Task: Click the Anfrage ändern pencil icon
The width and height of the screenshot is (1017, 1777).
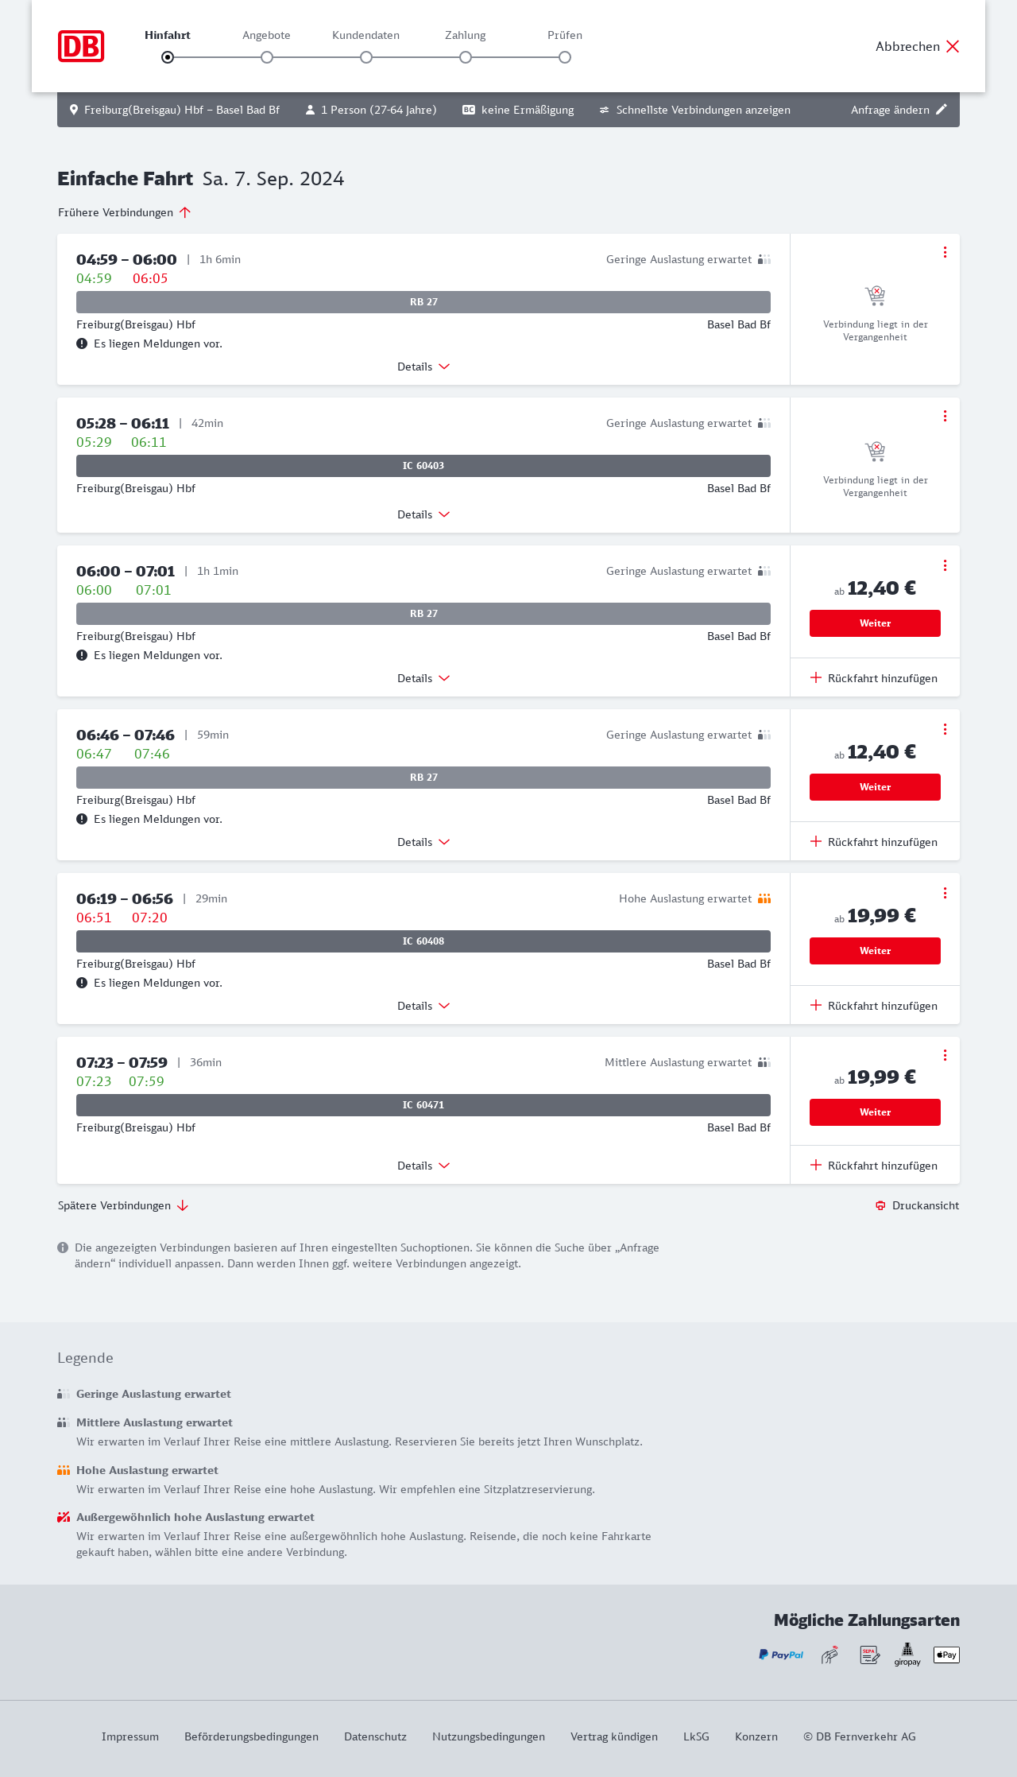Action: (942, 110)
